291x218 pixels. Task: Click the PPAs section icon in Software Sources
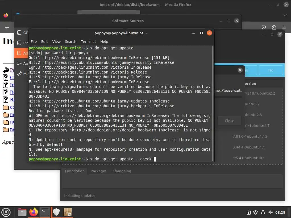coord(19,43)
